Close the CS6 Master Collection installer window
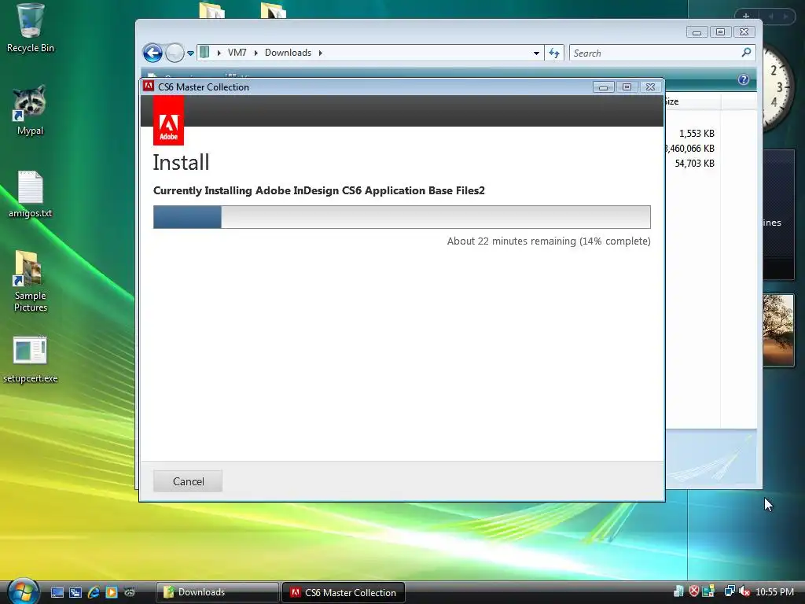Screen dimensions: 805x604 click(x=650, y=87)
